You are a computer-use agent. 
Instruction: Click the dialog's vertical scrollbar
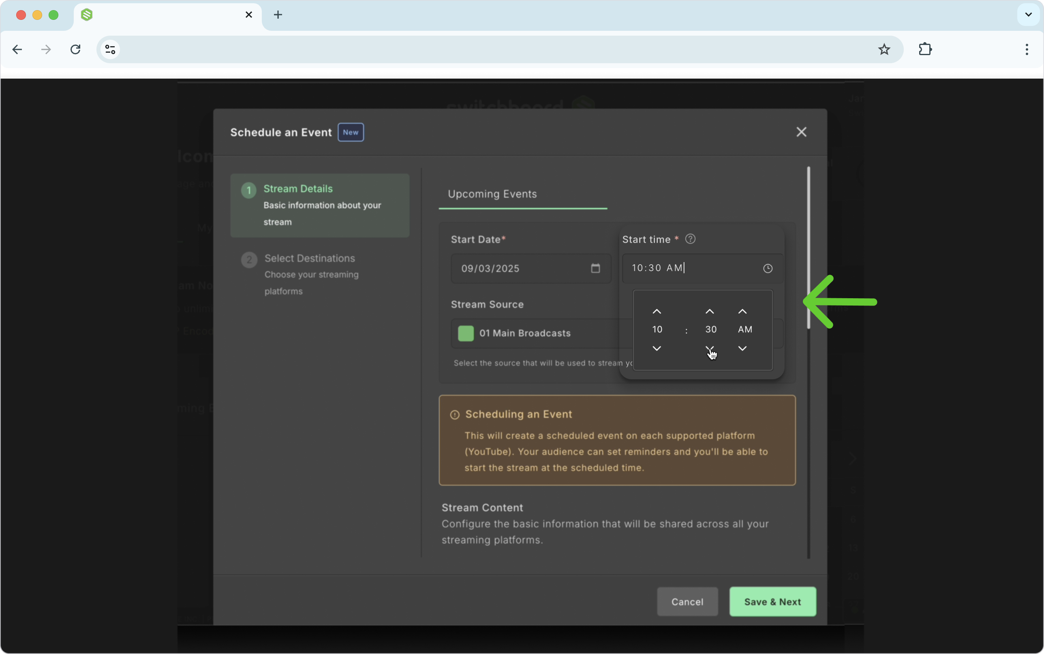click(808, 248)
